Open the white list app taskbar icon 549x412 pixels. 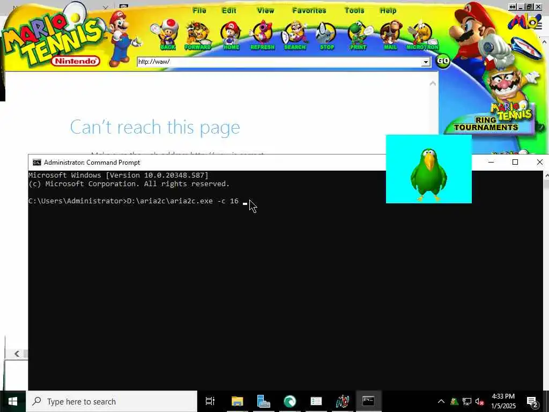tap(316, 401)
